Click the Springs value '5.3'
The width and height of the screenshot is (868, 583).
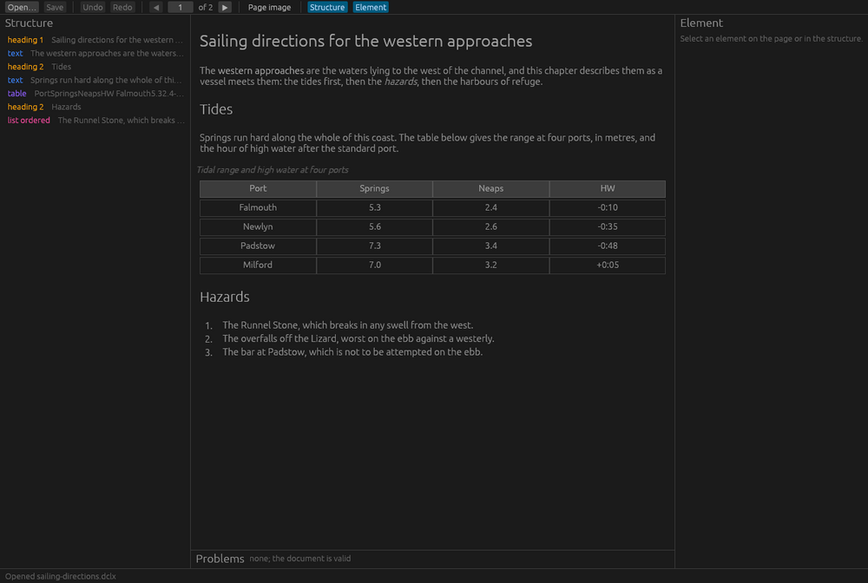point(374,207)
